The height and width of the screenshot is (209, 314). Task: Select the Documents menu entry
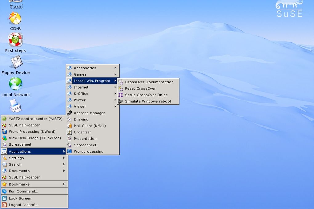click(34, 171)
